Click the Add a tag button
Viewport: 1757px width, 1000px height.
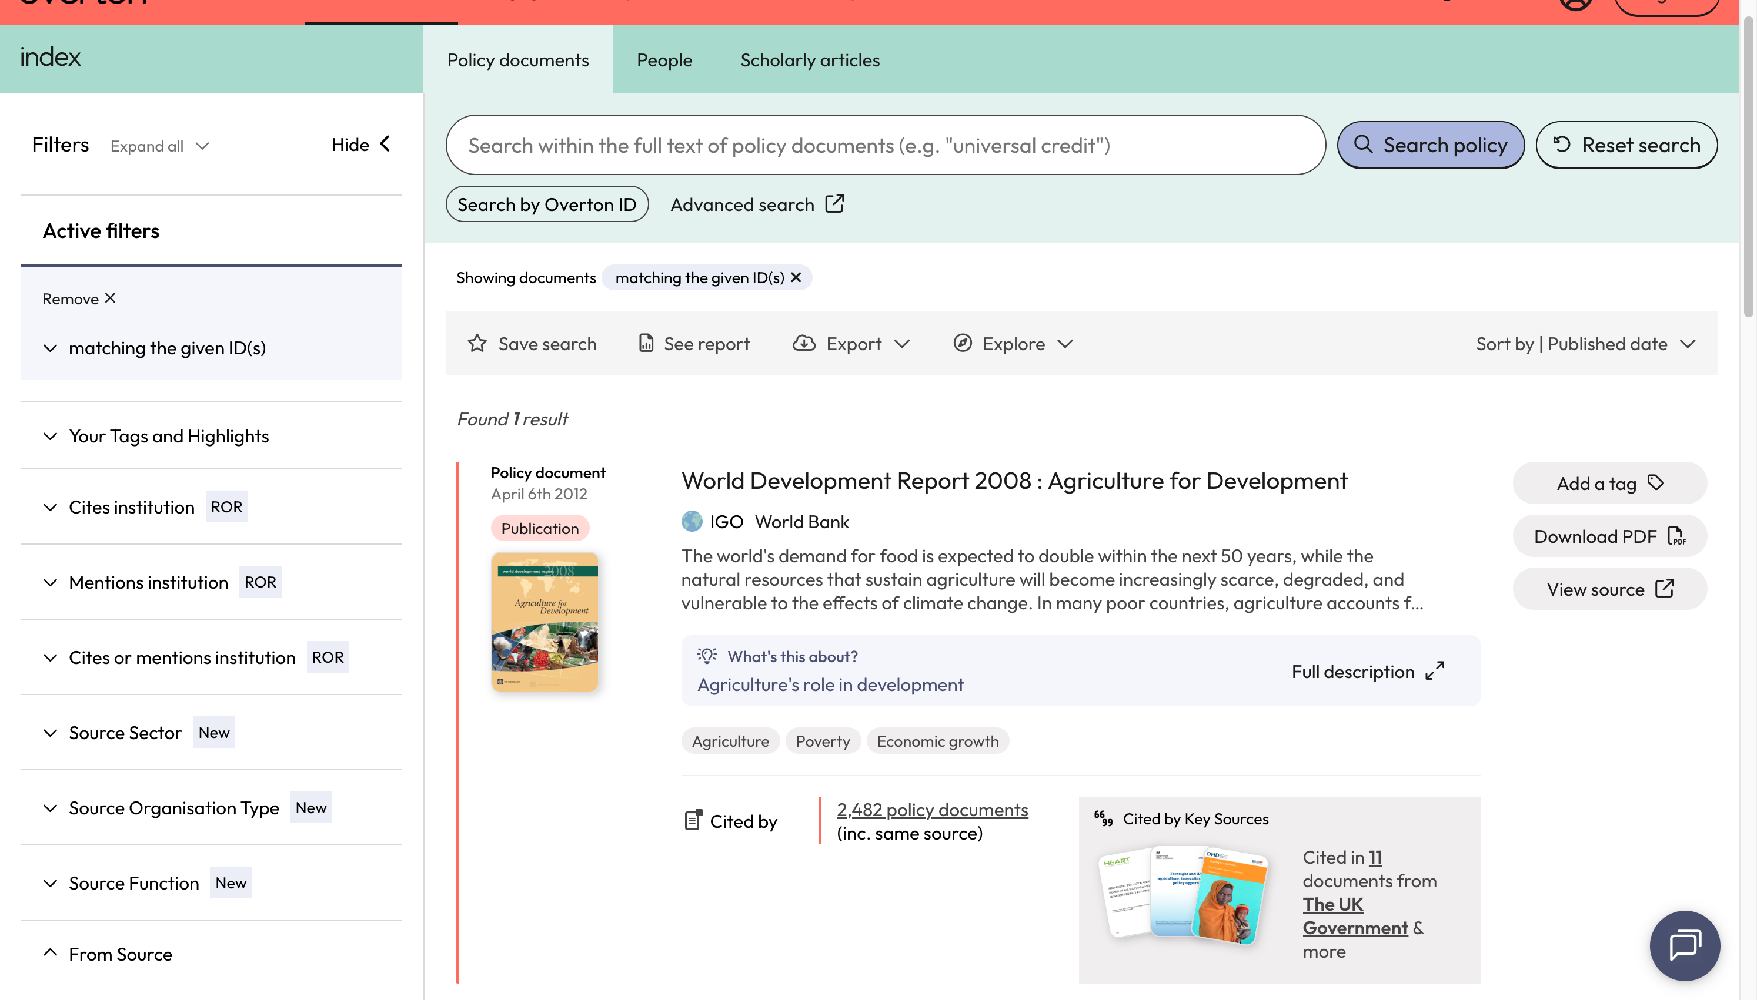click(x=1609, y=483)
